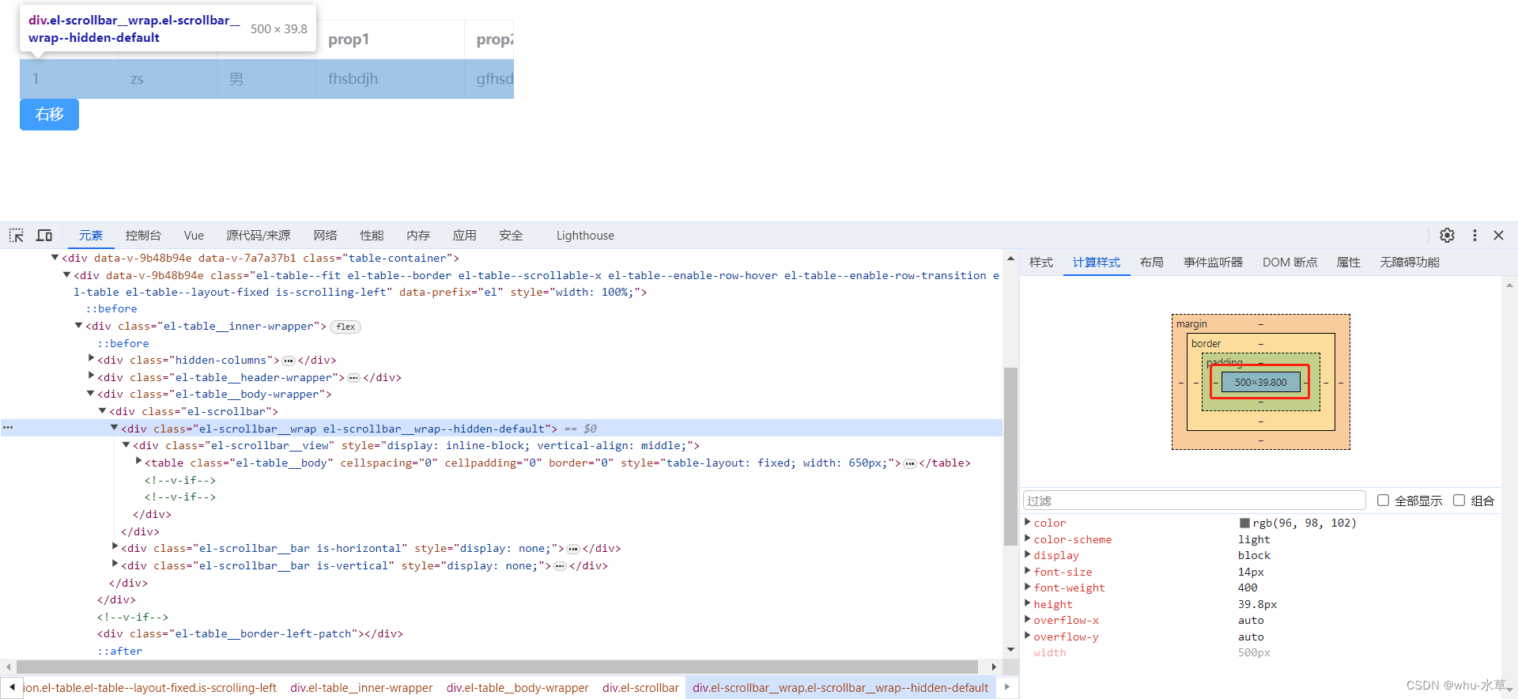
Task: Click the DOM tree horizontal scrollbar
Action: point(497,667)
